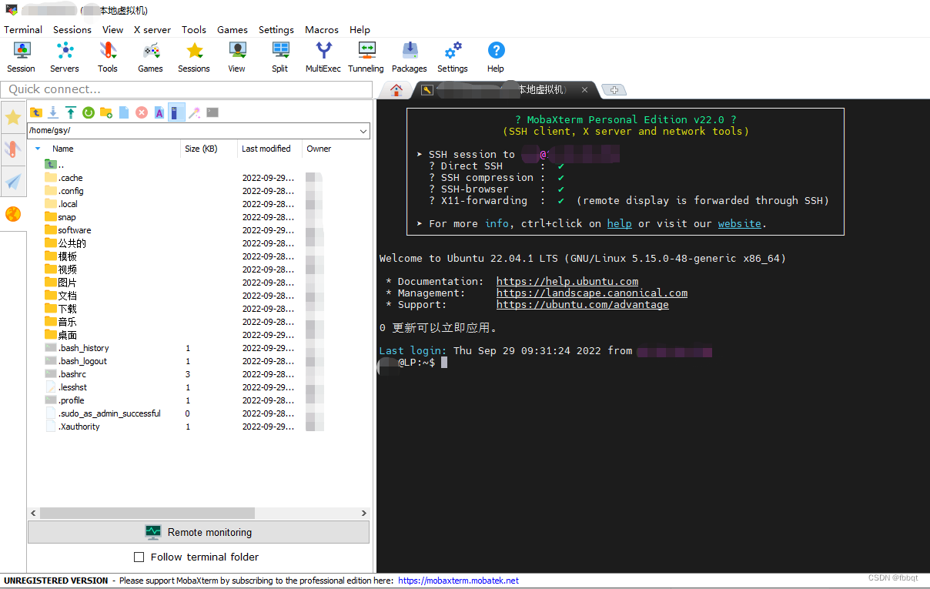Click the Help question mark toolbar icon
The width and height of the screenshot is (930, 589).
[496, 57]
